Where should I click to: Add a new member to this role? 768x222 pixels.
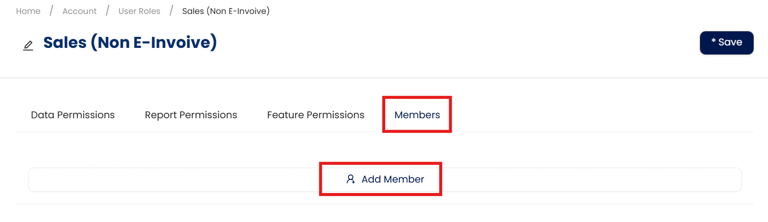(385, 179)
